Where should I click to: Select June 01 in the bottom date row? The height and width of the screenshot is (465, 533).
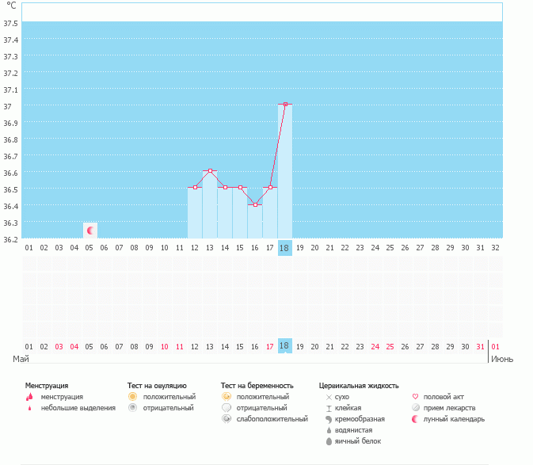496,346
